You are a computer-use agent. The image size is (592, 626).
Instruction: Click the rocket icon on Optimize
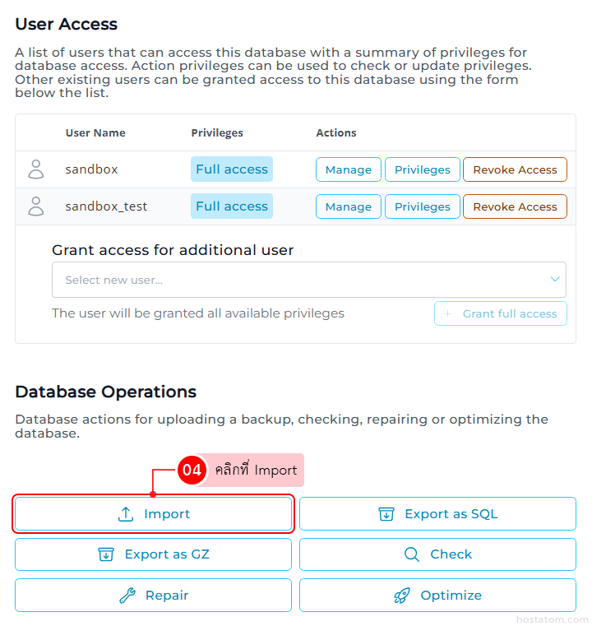402,596
